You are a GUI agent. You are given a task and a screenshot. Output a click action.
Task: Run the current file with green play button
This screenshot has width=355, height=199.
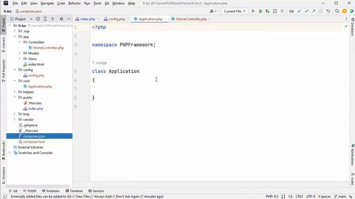253,11
